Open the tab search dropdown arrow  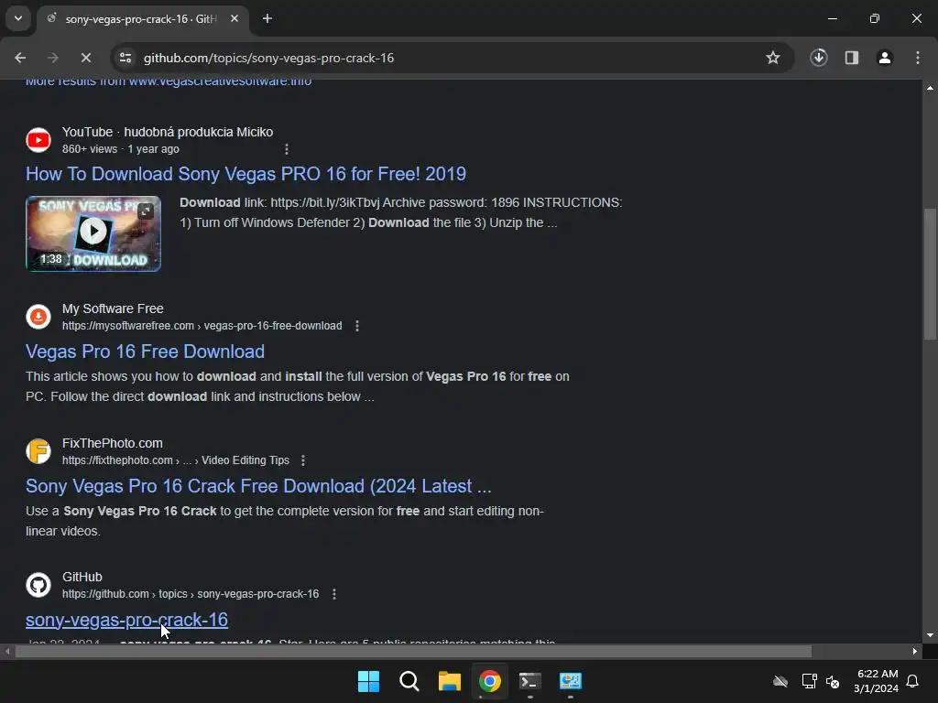(18, 18)
